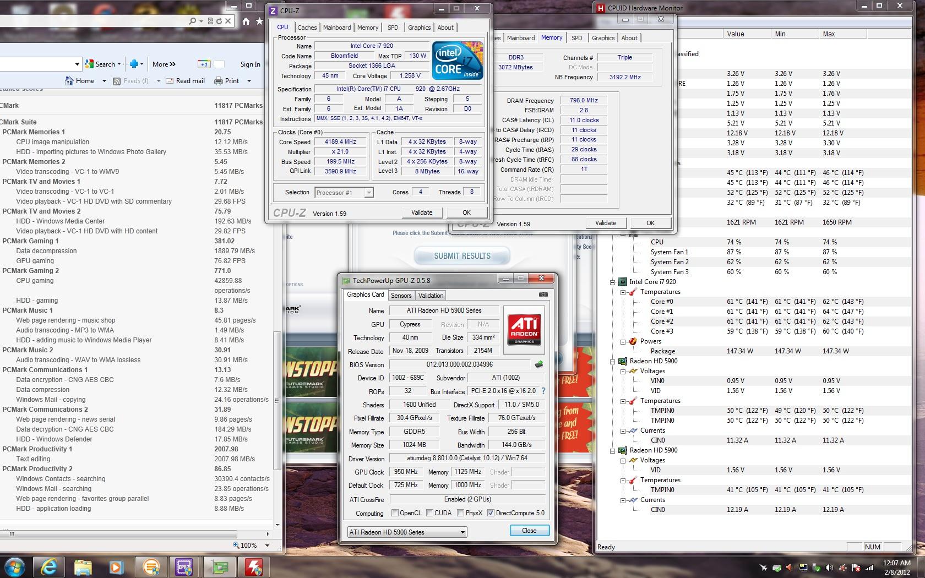This screenshot has height=578, width=925.
Task: Click the address bar search magnifier icon
Action: click(192, 21)
